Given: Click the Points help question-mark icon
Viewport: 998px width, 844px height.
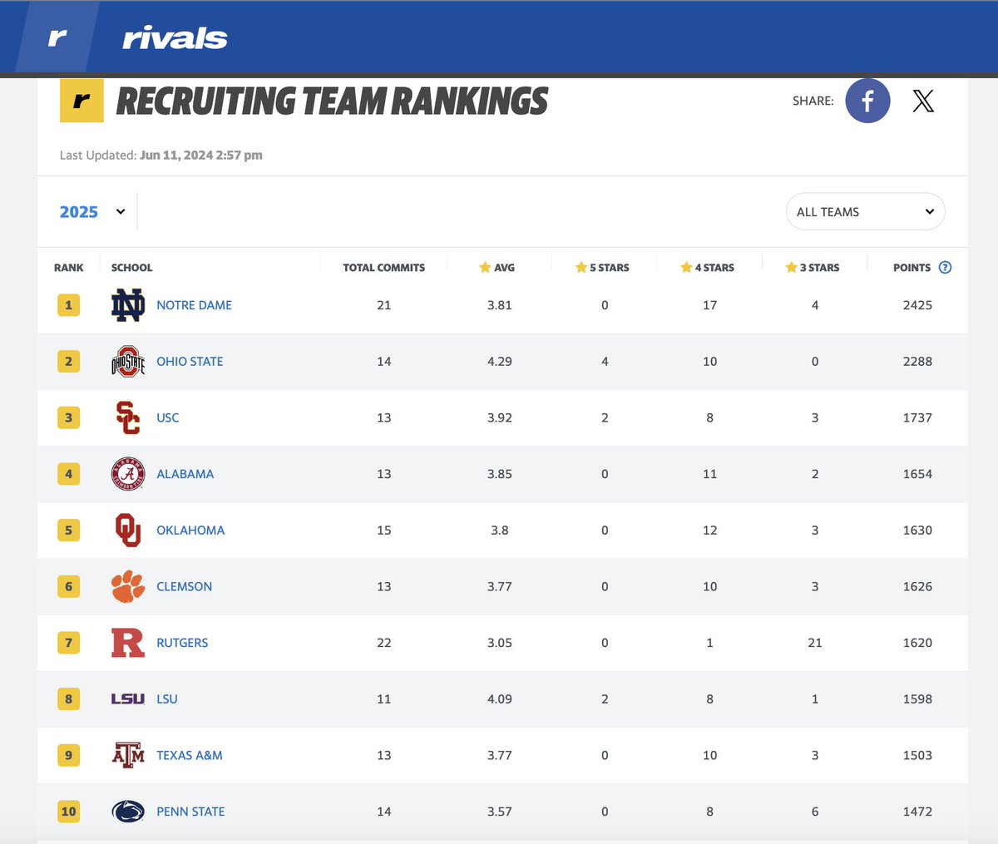Looking at the screenshot, I should pos(945,267).
